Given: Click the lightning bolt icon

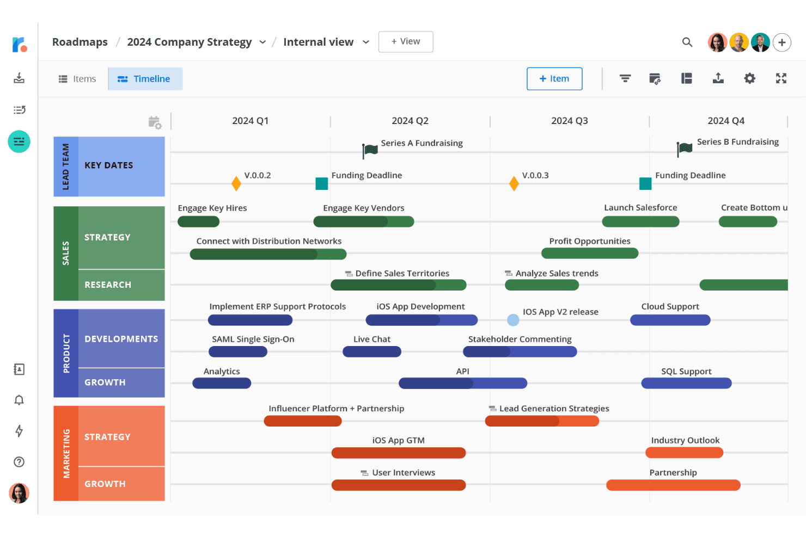Looking at the screenshot, I should pos(19,431).
